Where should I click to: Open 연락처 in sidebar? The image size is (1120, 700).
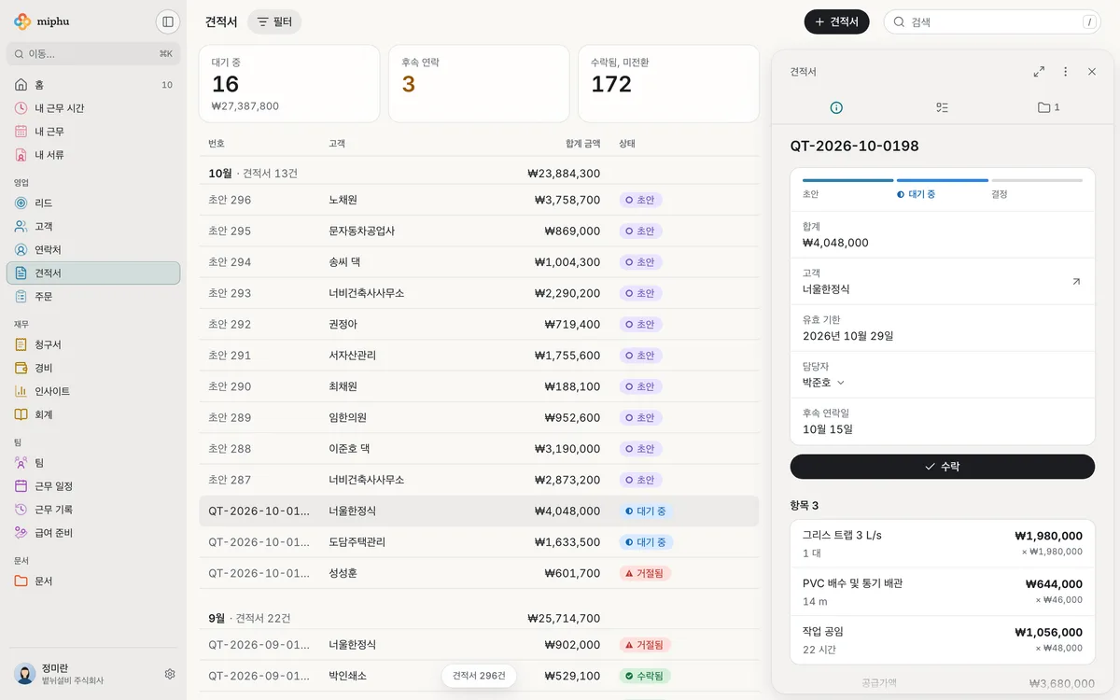pos(93,249)
